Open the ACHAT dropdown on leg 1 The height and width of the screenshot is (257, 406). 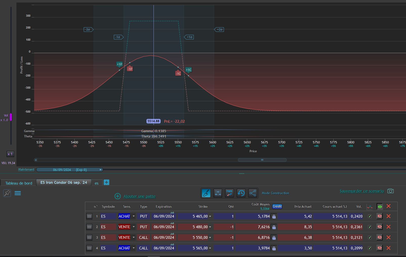[134, 216]
